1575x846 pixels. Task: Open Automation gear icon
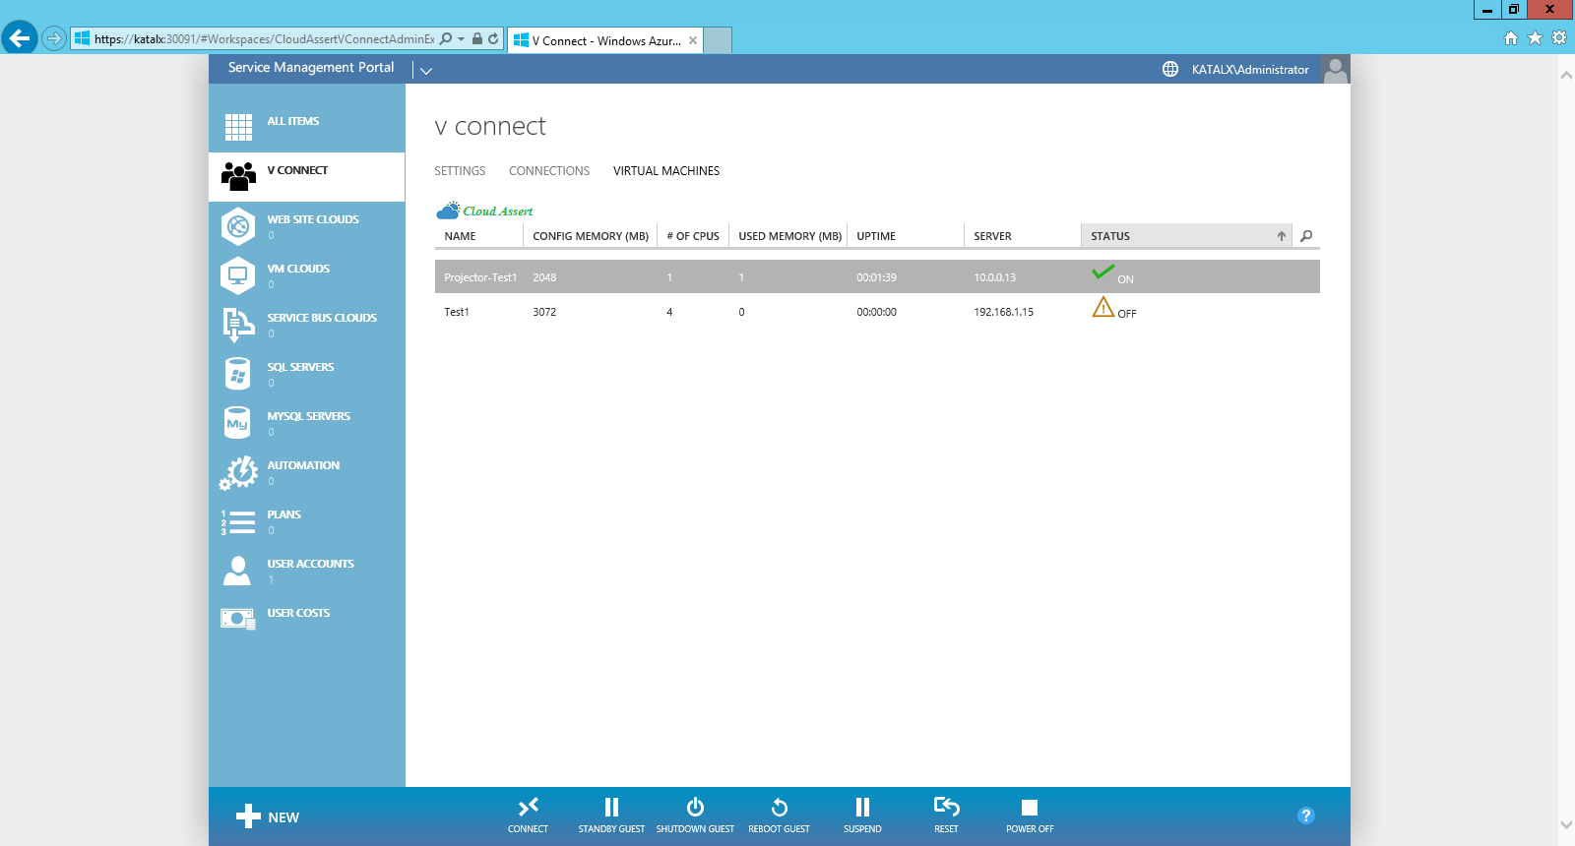click(x=238, y=472)
